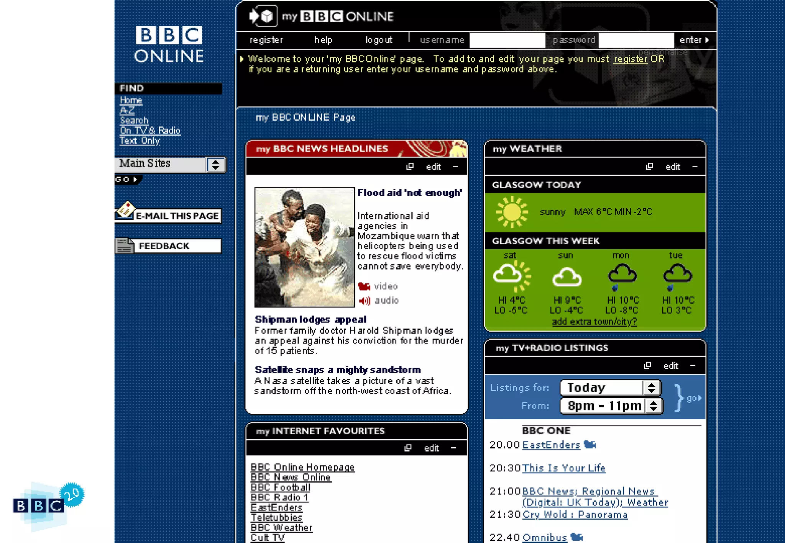Click into the username input field
Screen dimensions: 785x543
[507, 40]
